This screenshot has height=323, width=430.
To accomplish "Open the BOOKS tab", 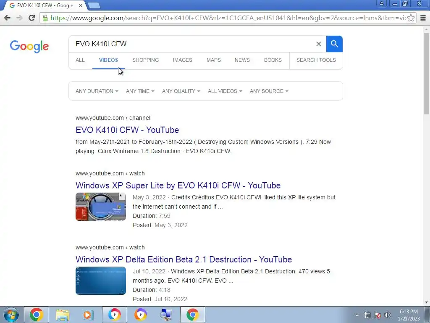I will 273,60.
